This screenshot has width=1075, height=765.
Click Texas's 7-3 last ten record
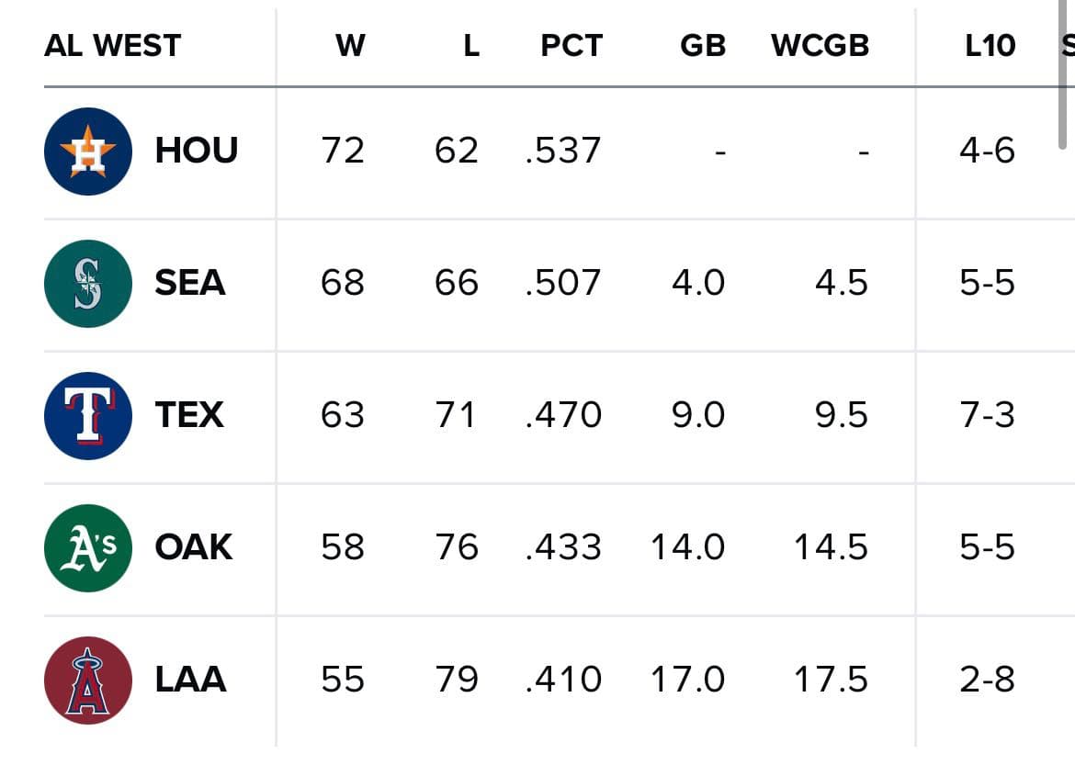click(x=987, y=416)
